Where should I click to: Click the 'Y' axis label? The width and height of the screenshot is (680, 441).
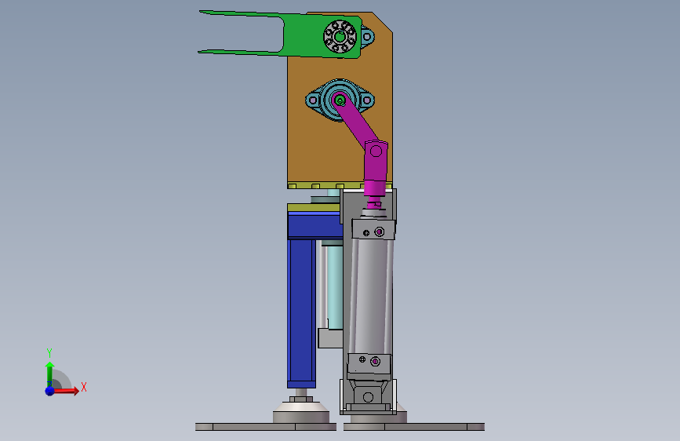tap(49, 353)
